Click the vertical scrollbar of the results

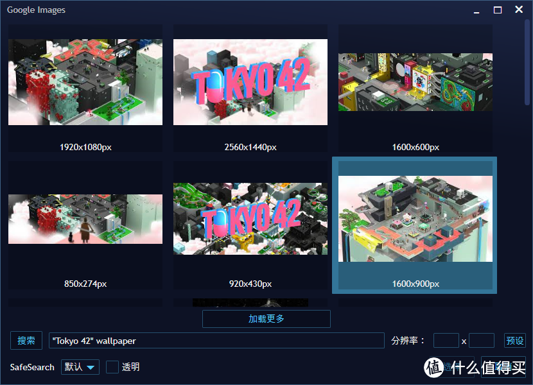[x=527, y=63]
